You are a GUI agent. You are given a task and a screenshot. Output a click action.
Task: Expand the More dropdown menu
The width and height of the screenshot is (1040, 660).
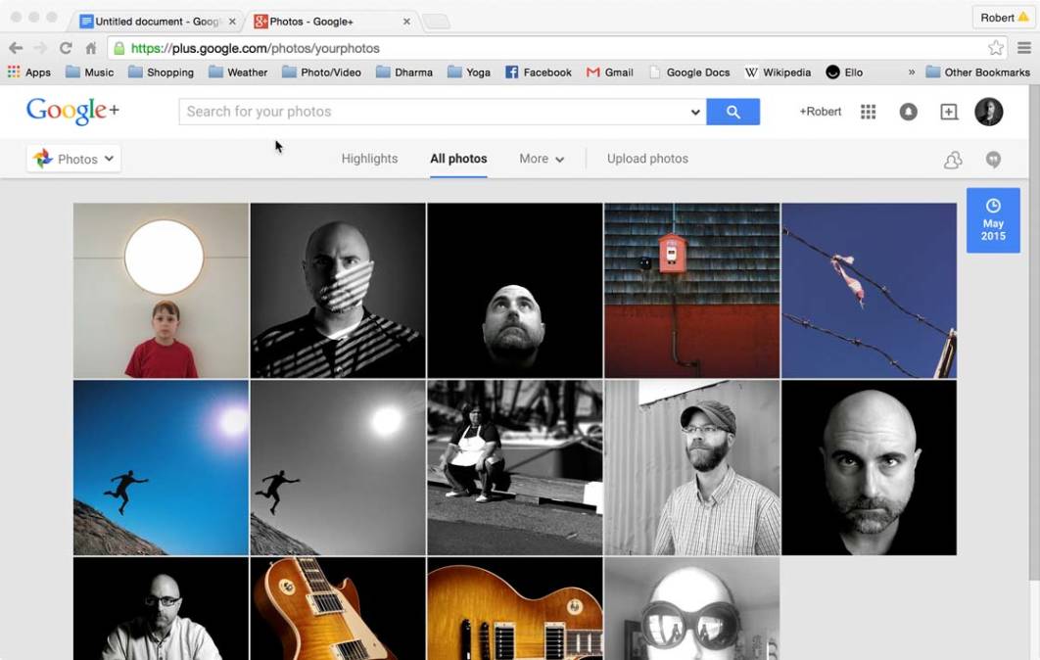[x=542, y=159]
